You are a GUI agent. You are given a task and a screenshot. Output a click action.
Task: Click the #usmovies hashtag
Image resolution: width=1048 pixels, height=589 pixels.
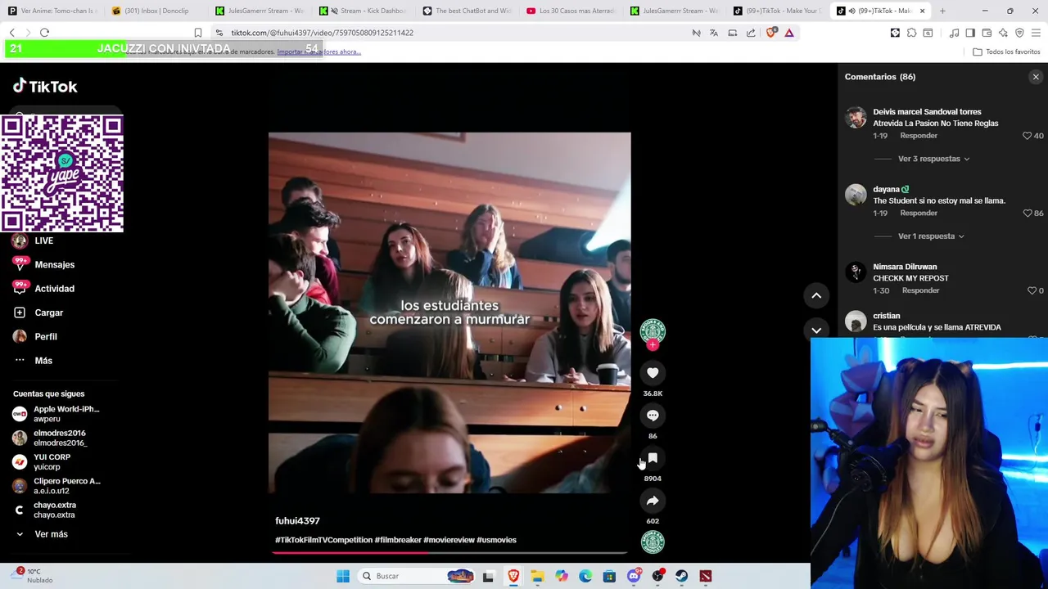(x=496, y=540)
